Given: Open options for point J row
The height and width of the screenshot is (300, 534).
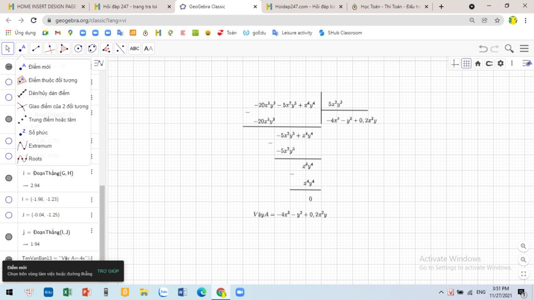Looking at the screenshot, I should click(x=92, y=215).
